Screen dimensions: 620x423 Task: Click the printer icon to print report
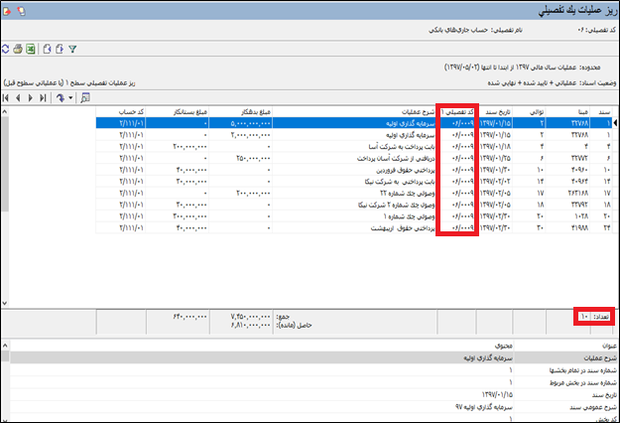point(19,49)
